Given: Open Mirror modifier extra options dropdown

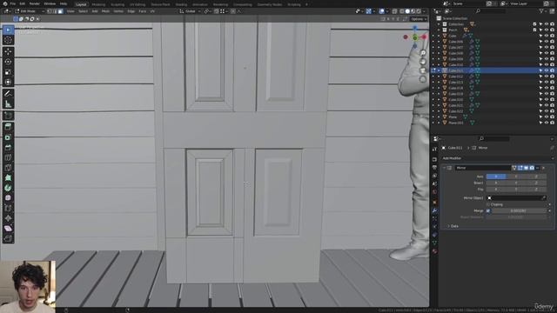Looking at the screenshot, I should [x=538, y=168].
